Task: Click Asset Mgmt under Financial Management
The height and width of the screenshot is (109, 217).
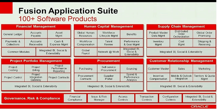Action: coord(59,34)
